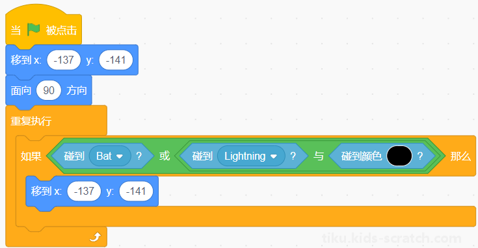Image resolution: width=478 pixels, height=248 pixels.
Task: Select the y field -141 inside the if block
Action: pyautogui.click(x=136, y=191)
